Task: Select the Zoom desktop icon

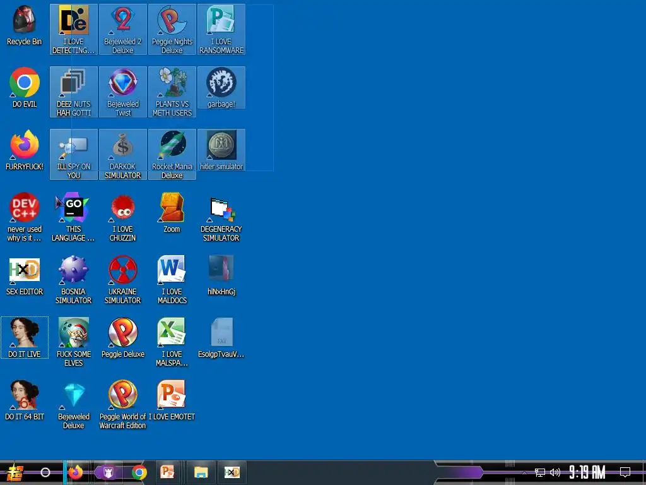Action: (x=172, y=213)
